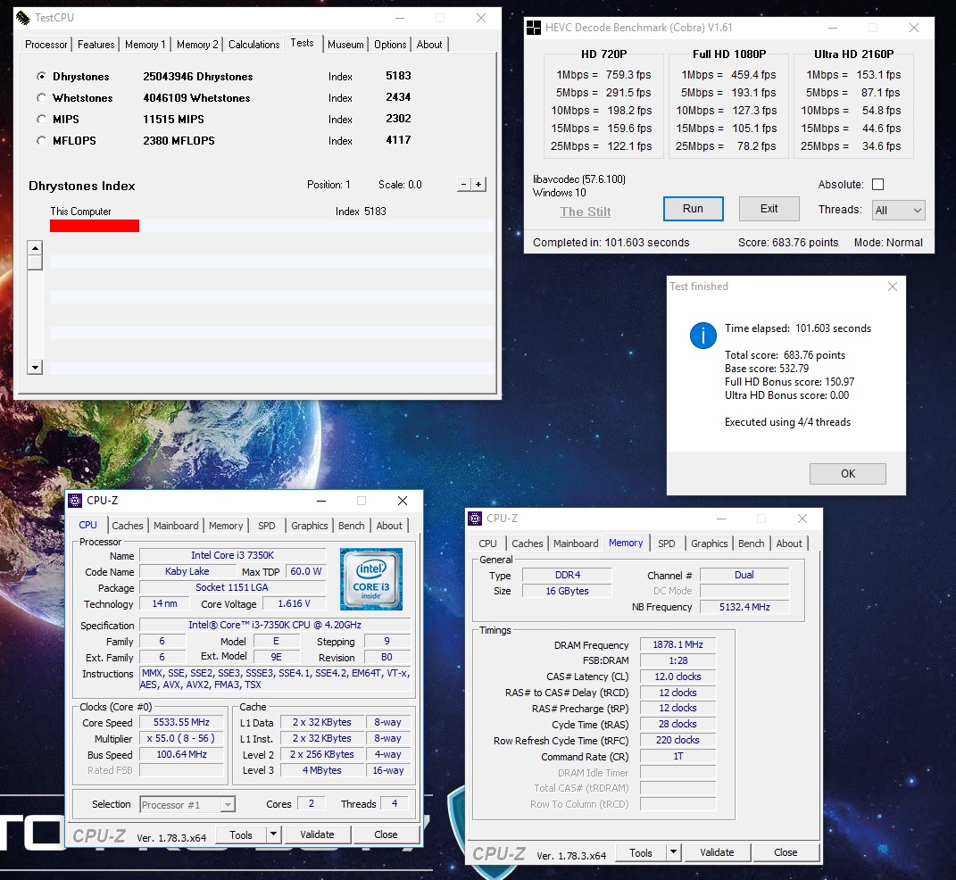This screenshot has width=956, height=880.
Task: Click Completed in: 101.603 seconds text
Action: 611,243
